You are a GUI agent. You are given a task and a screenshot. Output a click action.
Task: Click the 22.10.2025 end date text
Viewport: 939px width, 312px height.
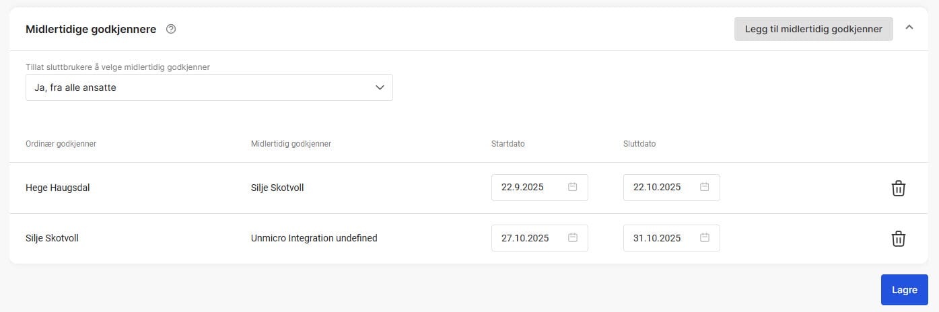(657, 188)
